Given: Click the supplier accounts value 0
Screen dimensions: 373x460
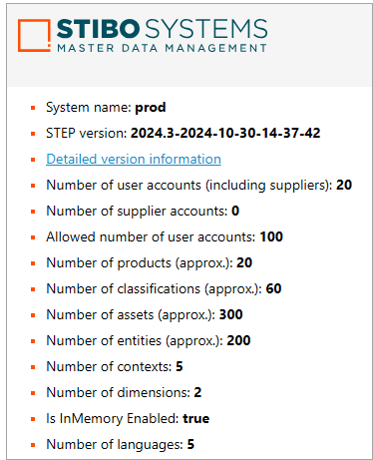Looking at the screenshot, I should (235, 211).
